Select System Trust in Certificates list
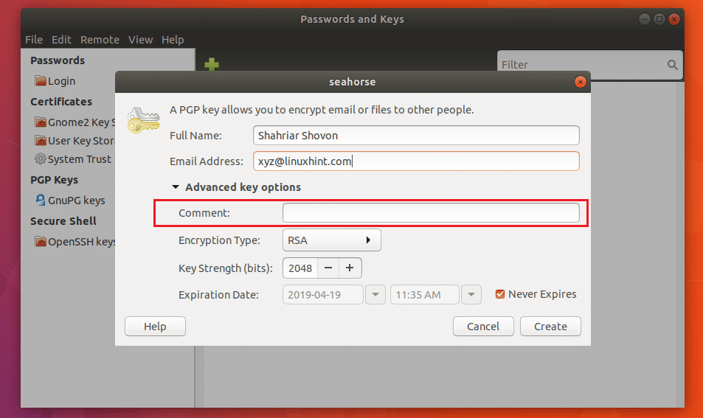This screenshot has height=418, width=703. [80, 159]
